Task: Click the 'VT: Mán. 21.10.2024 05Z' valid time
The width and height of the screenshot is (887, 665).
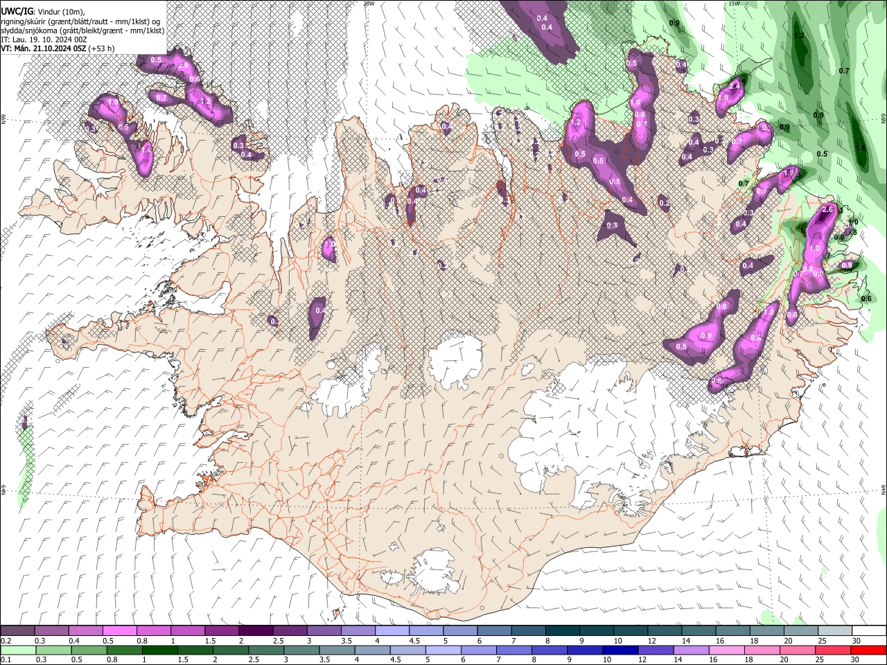Action: (x=44, y=48)
